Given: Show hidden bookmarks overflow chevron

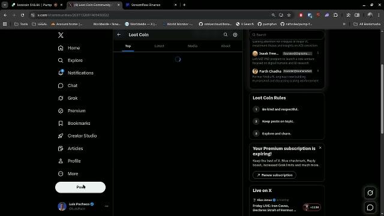Looking at the screenshot, I should [x=344, y=24].
